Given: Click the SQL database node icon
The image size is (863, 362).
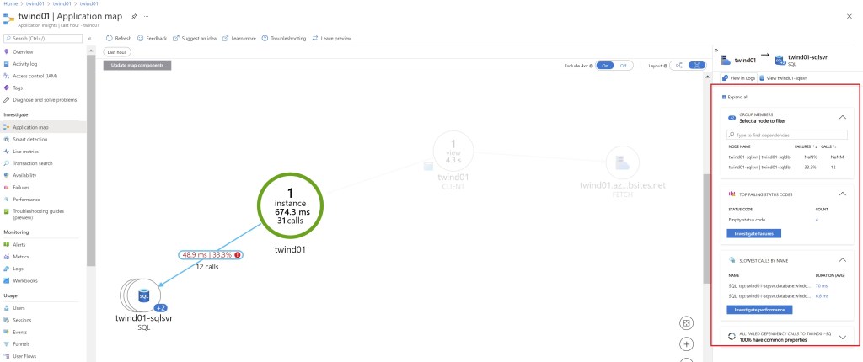Looking at the screenshot, I should point(142,297).
